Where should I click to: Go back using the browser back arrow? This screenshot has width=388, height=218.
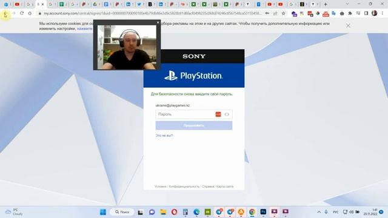pos(5,13)
